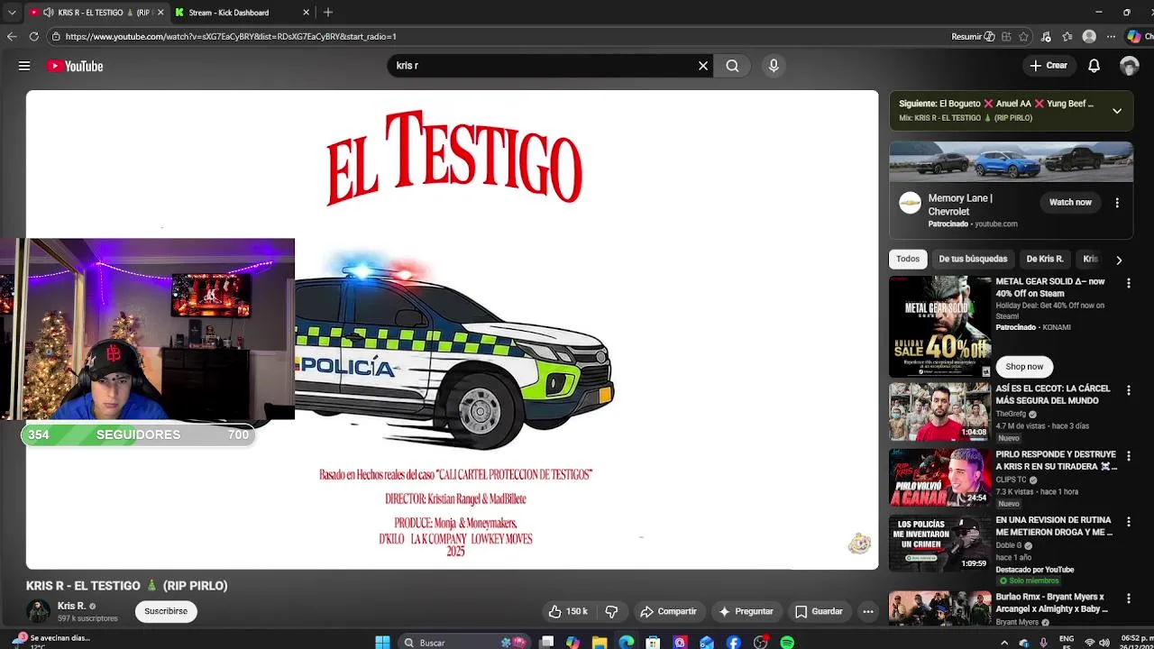Select the Todos filter chip

908,259
